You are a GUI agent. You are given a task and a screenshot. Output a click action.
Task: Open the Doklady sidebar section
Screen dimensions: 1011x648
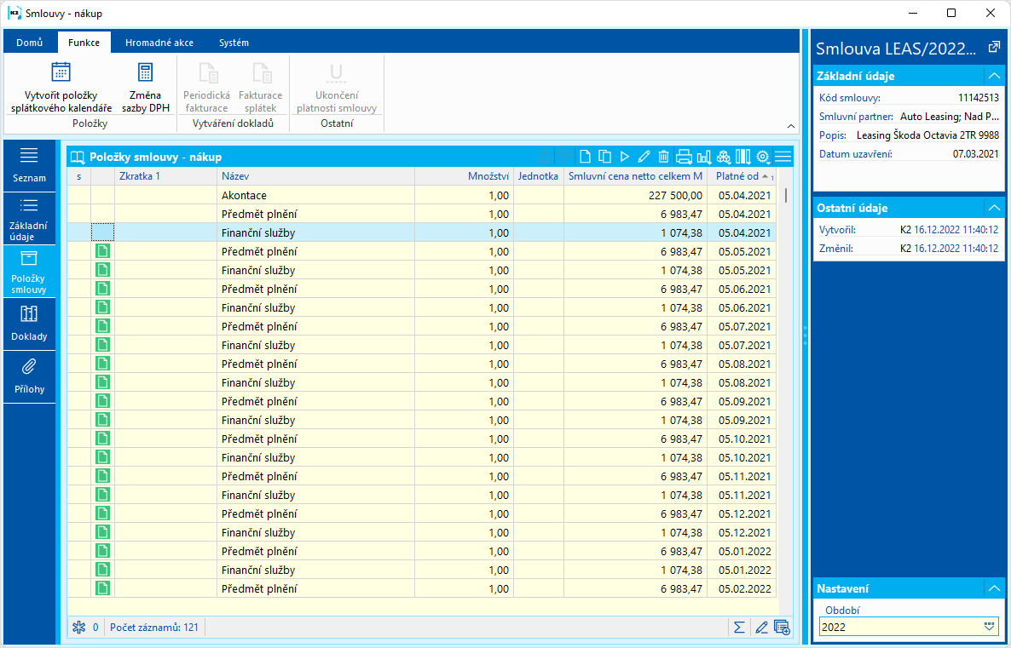click(29, 323)
